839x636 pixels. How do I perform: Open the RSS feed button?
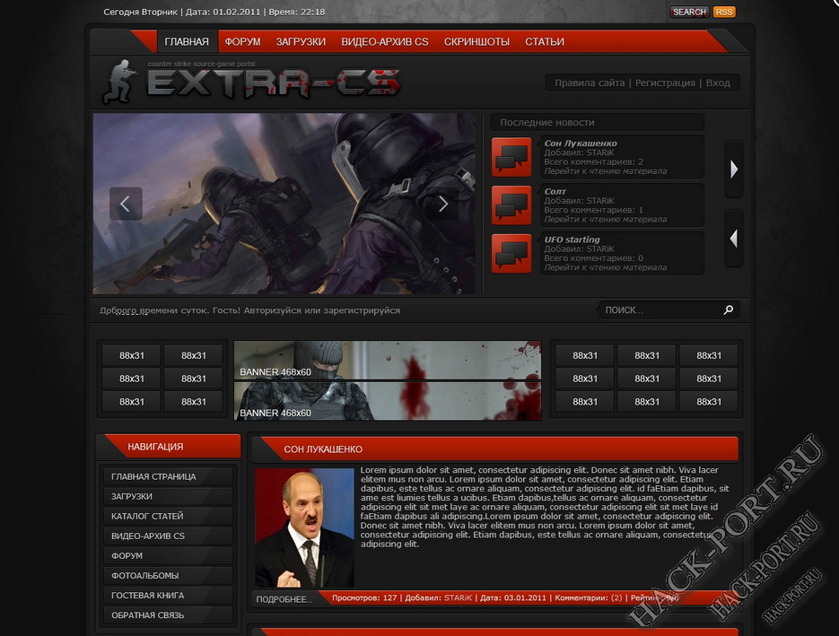(724, 12)
